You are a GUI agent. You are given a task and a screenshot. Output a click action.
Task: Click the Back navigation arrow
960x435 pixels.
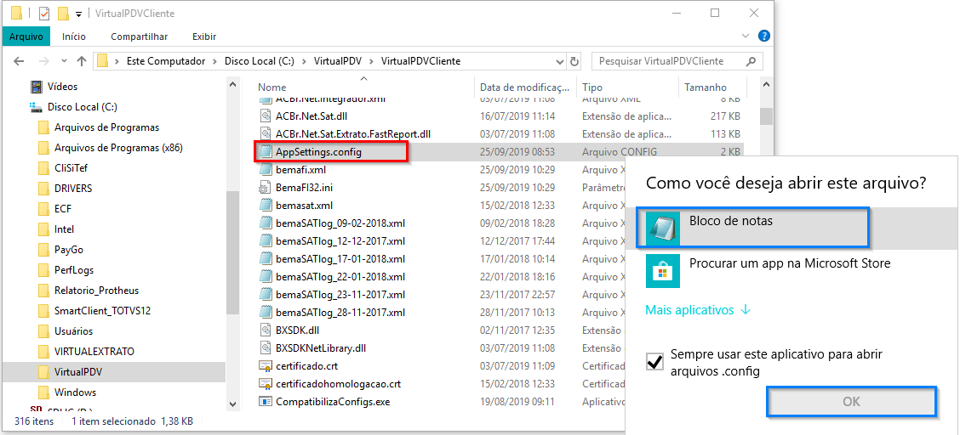[19, 61]
